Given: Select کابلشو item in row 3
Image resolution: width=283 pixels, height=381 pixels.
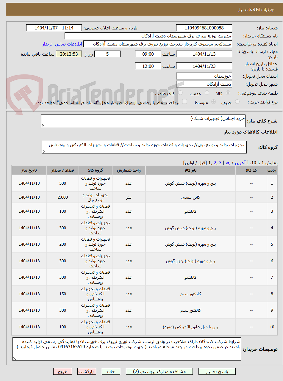Looking at the screenshot, I should [190, 211].
